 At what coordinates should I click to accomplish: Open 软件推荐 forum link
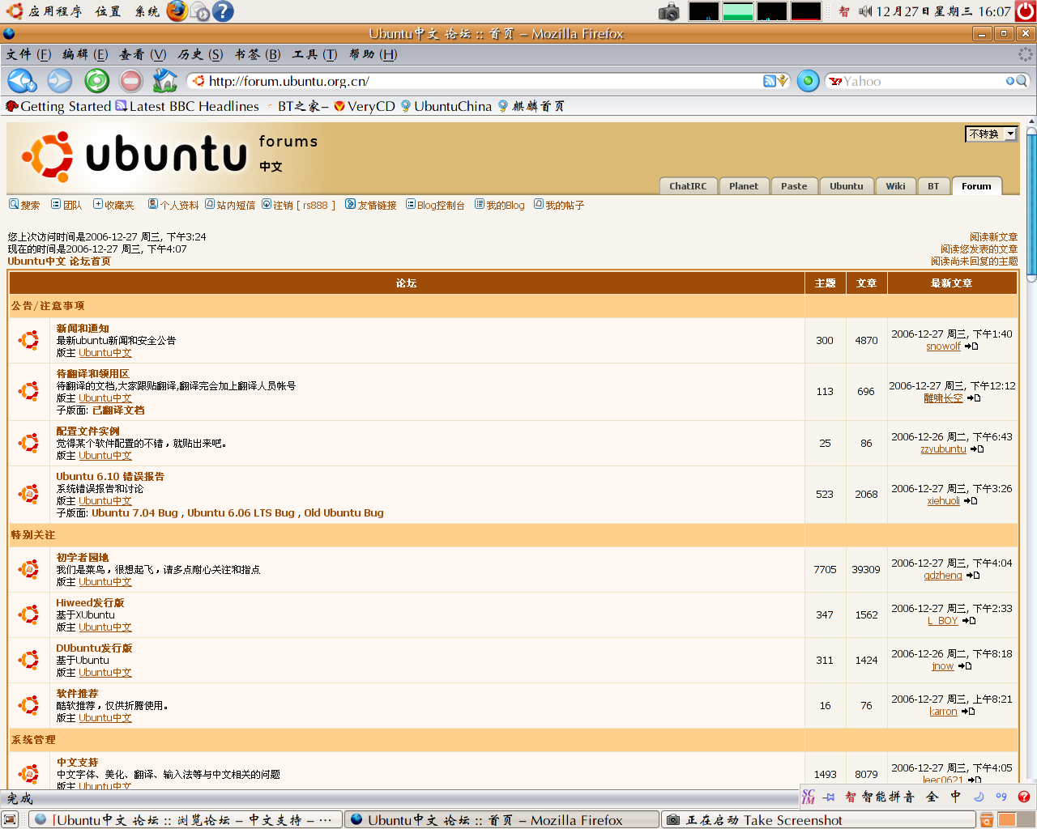click(x=77, y=693)
